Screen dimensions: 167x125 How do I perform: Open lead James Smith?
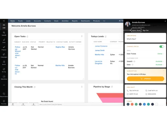pos(100,50)
